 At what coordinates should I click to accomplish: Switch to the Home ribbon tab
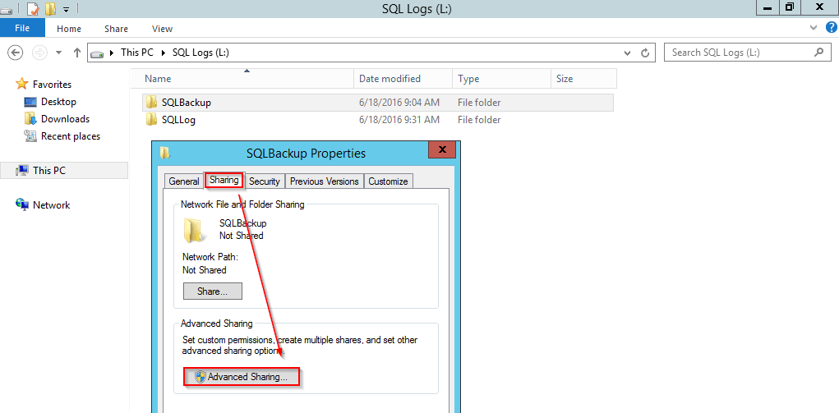point(69,29)
